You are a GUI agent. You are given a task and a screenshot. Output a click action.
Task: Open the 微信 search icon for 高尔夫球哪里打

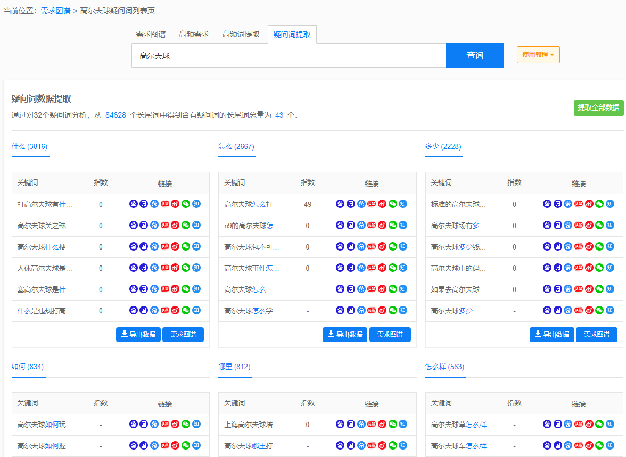(392, 446)
